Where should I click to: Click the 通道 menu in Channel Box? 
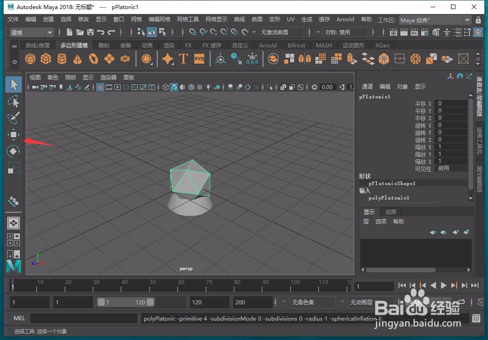367,87
